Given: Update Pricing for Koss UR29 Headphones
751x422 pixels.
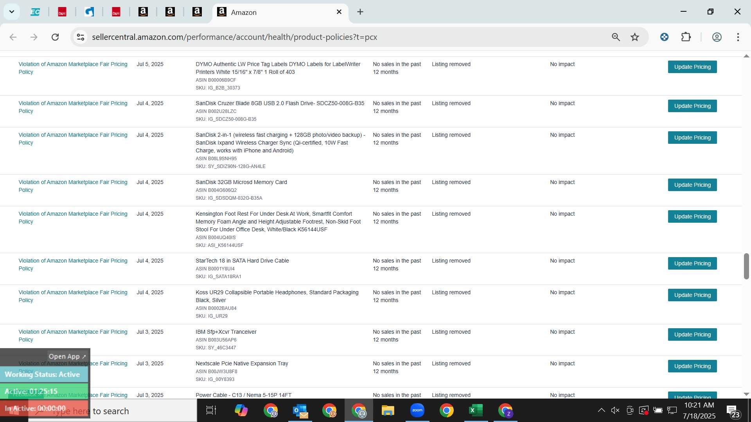Looking at the screenshot, I should [x=692, y=295].
